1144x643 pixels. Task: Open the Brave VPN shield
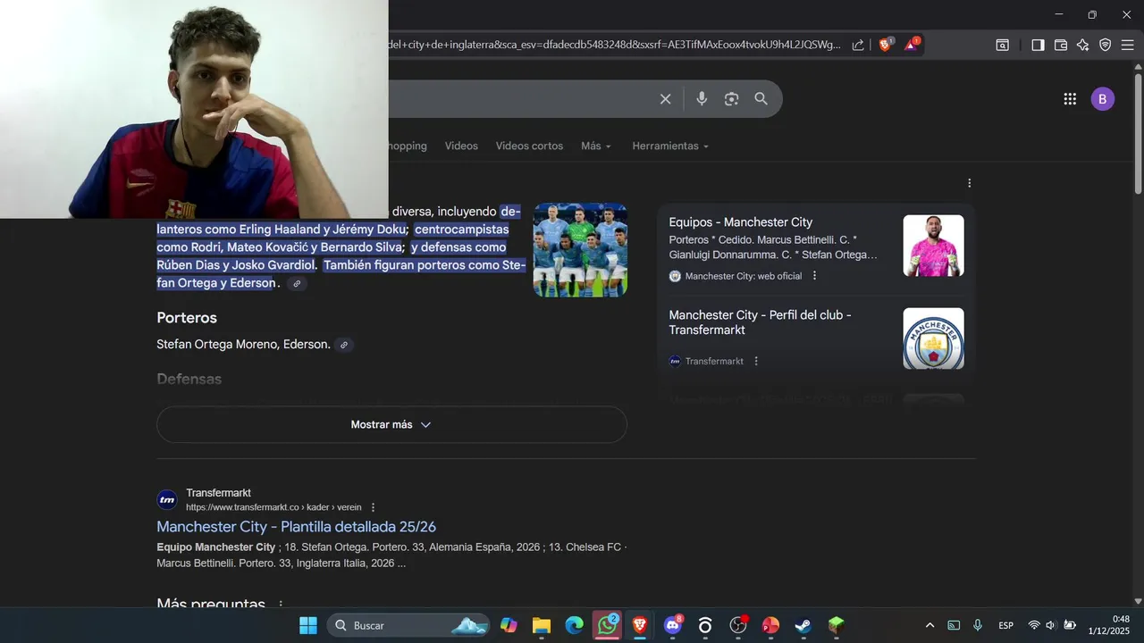pyautogui.click(x=1105, y=45)
